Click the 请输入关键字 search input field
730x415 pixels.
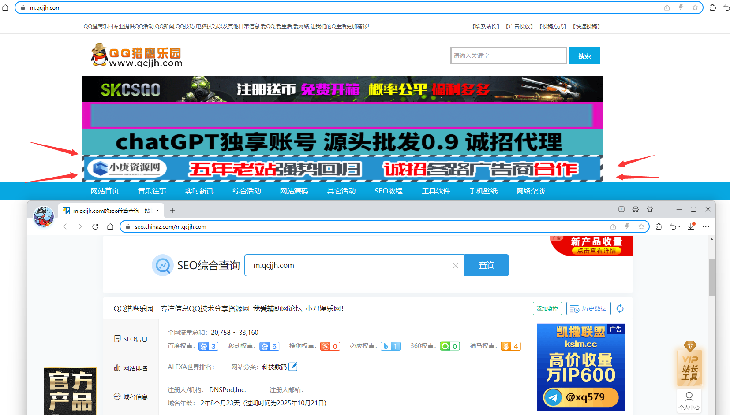[x=508, y=56]
